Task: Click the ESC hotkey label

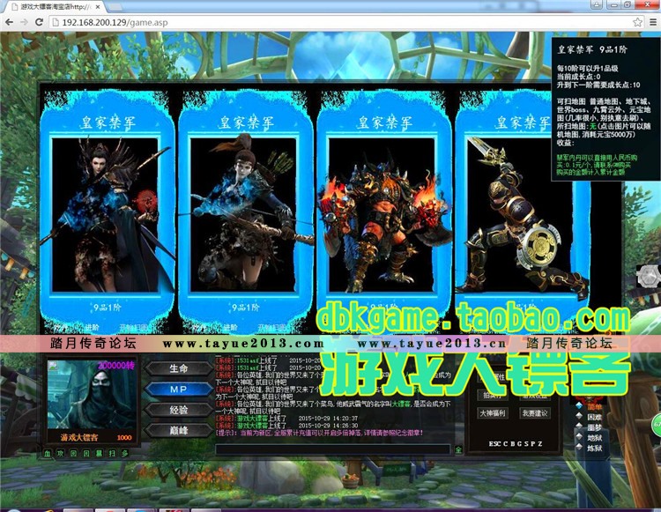Action: (495, 444)
